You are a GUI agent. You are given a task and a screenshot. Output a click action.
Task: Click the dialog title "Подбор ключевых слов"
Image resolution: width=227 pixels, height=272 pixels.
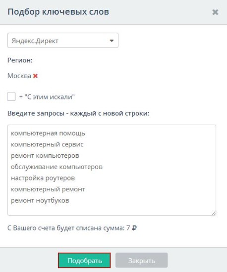[58, 12]
